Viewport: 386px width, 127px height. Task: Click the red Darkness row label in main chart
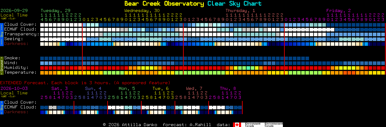pos(16,44)
